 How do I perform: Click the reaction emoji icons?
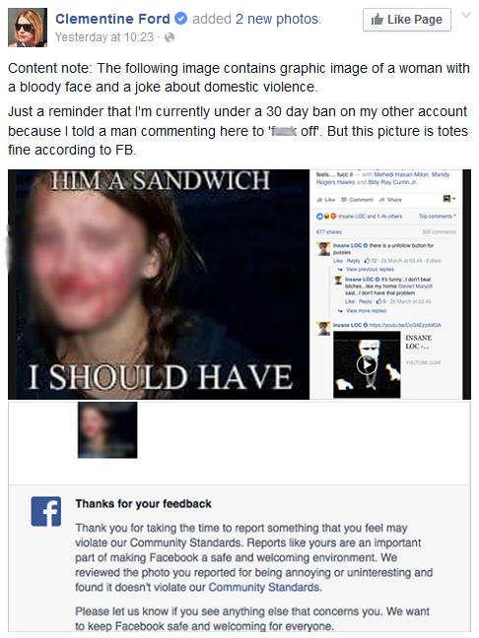(x=326, y=216)
